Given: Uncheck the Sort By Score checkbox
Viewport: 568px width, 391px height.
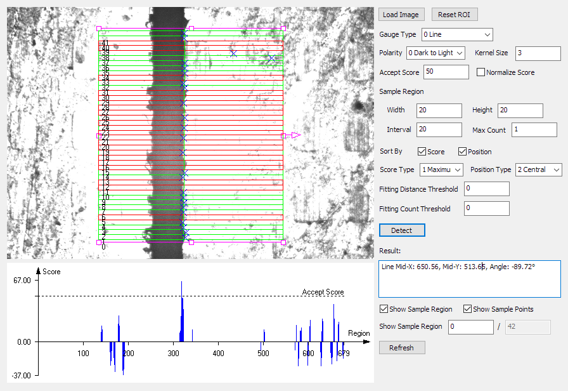Looking at the screenshot, I should coord(422,152).
